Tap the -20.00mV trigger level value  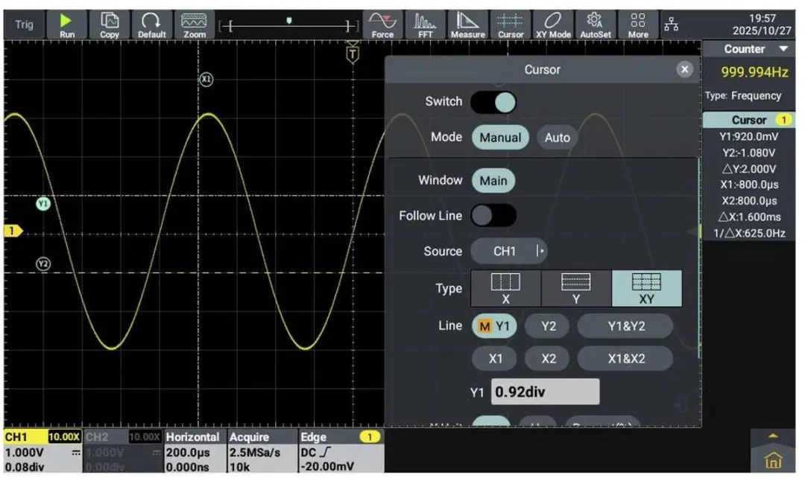tap(327, 467)
